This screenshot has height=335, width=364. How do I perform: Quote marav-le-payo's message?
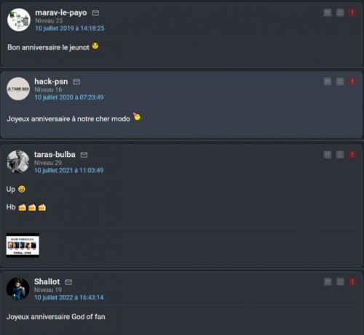click(328, 12)
